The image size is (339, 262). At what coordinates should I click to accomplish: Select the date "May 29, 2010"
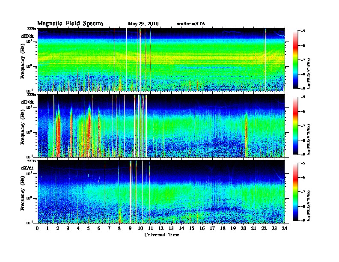[143, 24]
